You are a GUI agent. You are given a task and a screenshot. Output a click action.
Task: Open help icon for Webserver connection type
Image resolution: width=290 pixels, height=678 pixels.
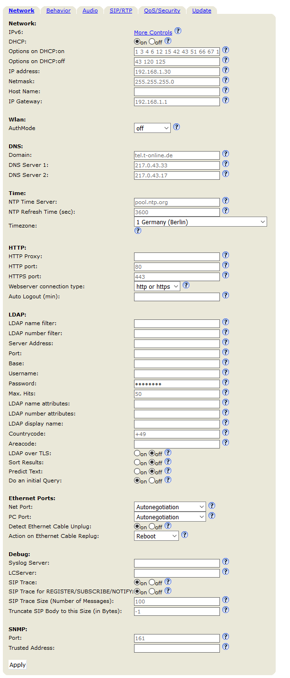coord(186,285)
